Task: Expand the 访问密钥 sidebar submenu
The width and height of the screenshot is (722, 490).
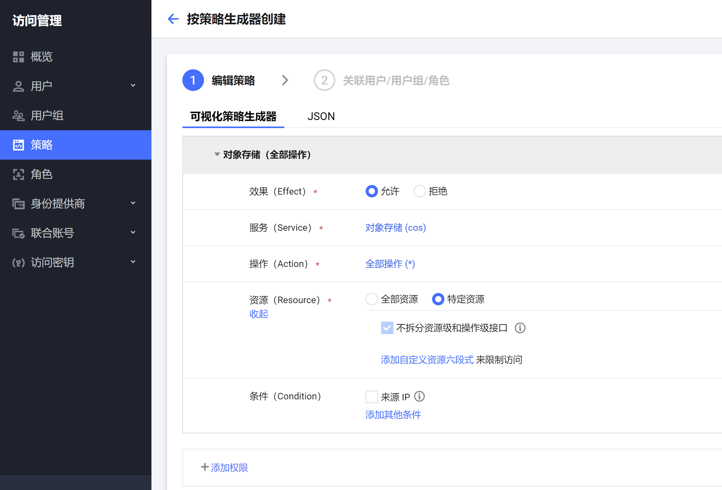Action: (x=133, y=262)
